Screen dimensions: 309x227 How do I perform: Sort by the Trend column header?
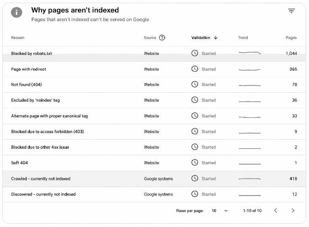pyautogui.click(x=243, y=37)
